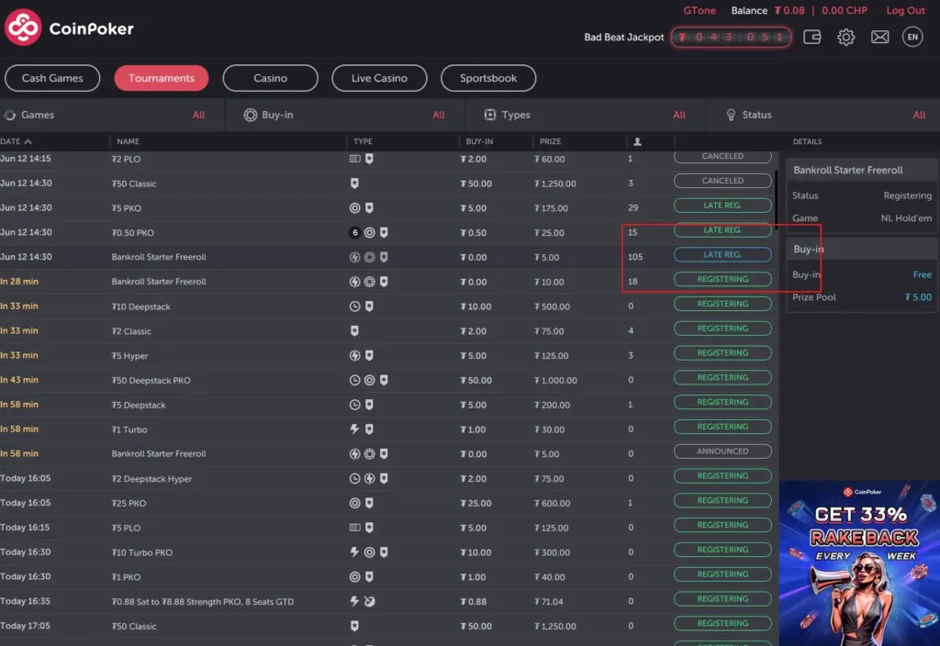Open the Live Casino tab
Viewport: 940px width, 646px height.
click(x=379, y=78)
